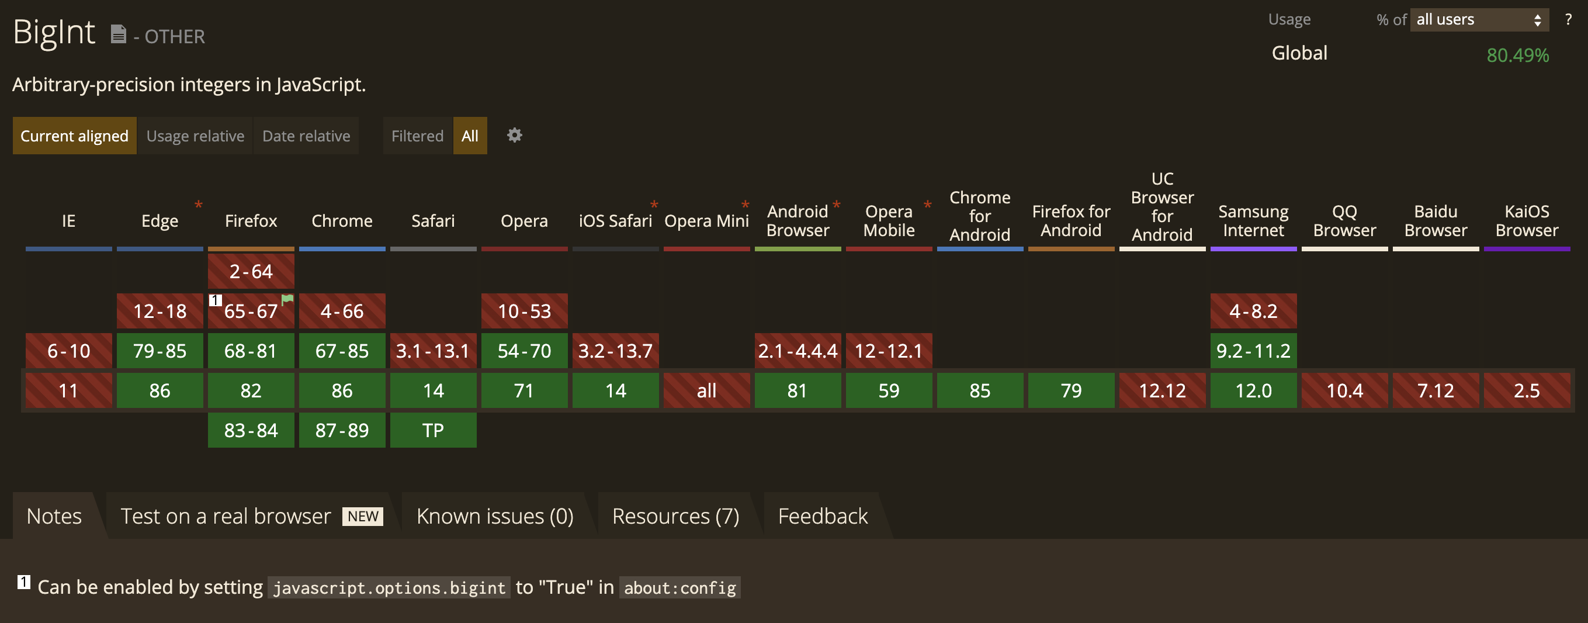Click the question mark help icon
Screen dimensions: 1588x623
point(1568,20)
